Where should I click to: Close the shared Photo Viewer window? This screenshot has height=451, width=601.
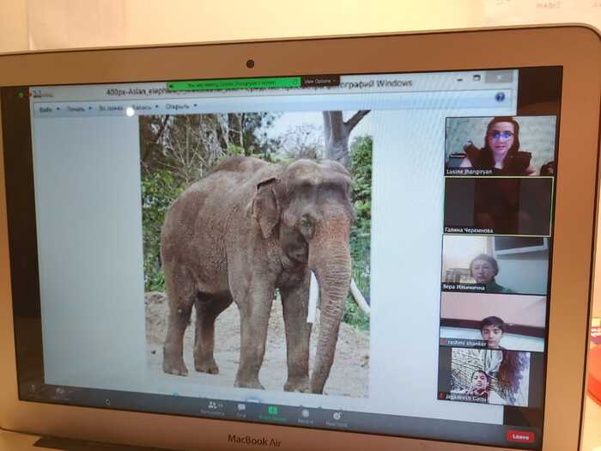click(499, 77)
